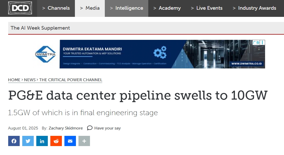
Task: Open Industry Awards menu
Action: pyautogui.click(x=255, y=8)
